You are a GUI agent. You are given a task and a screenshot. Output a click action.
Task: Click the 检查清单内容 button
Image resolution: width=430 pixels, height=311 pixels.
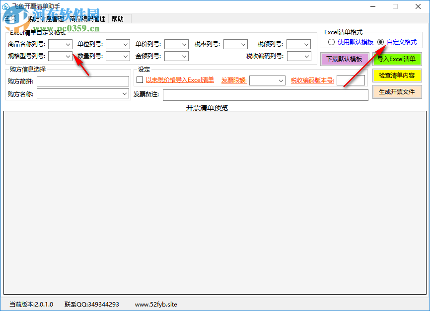coord(397,76)
